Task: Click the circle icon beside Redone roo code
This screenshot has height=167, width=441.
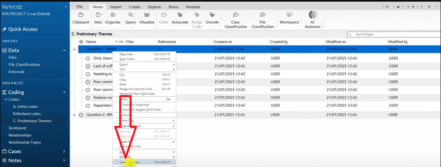Action: coord(88,98)
